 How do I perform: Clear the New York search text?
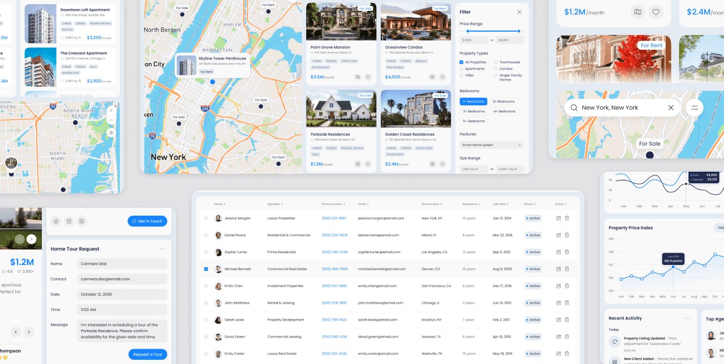(670, 108)
